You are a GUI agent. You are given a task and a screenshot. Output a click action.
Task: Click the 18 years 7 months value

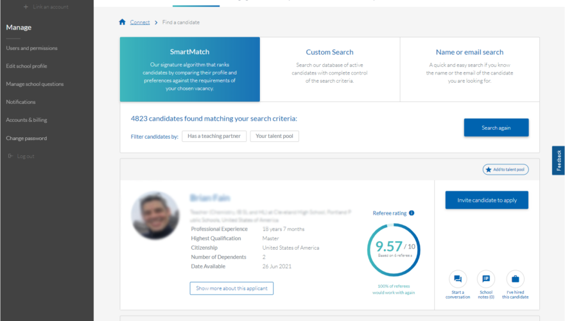point(283,229)
